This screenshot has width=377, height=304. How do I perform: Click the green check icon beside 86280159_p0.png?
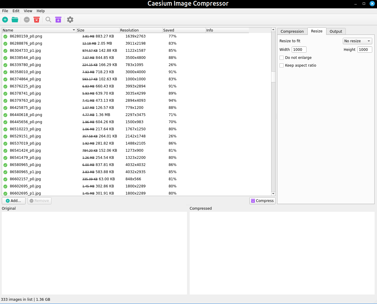(x=5, y=36)
